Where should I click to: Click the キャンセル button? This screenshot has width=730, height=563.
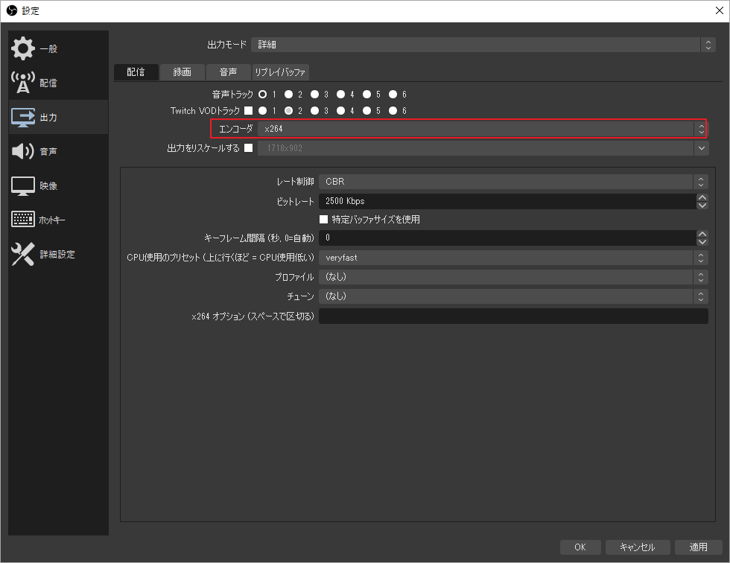tap(638, 547)
